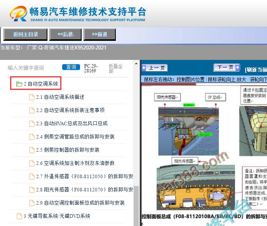267x226 pixels.
Task: Click the PC.29-28169 text
Action: pyautogui.click(x=91, y=68)
